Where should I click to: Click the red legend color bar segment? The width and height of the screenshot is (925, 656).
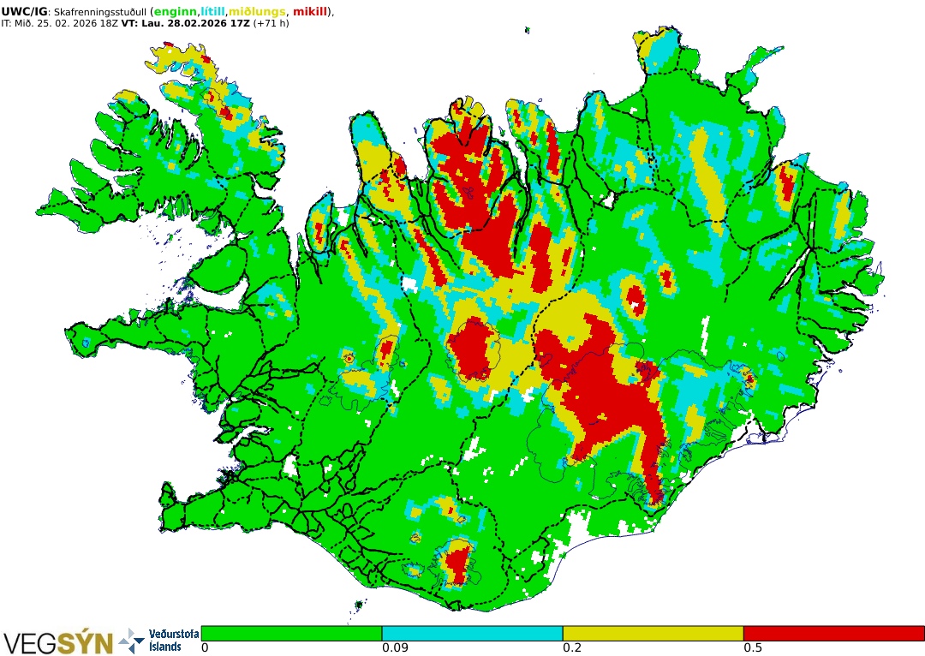coord(833,633)
